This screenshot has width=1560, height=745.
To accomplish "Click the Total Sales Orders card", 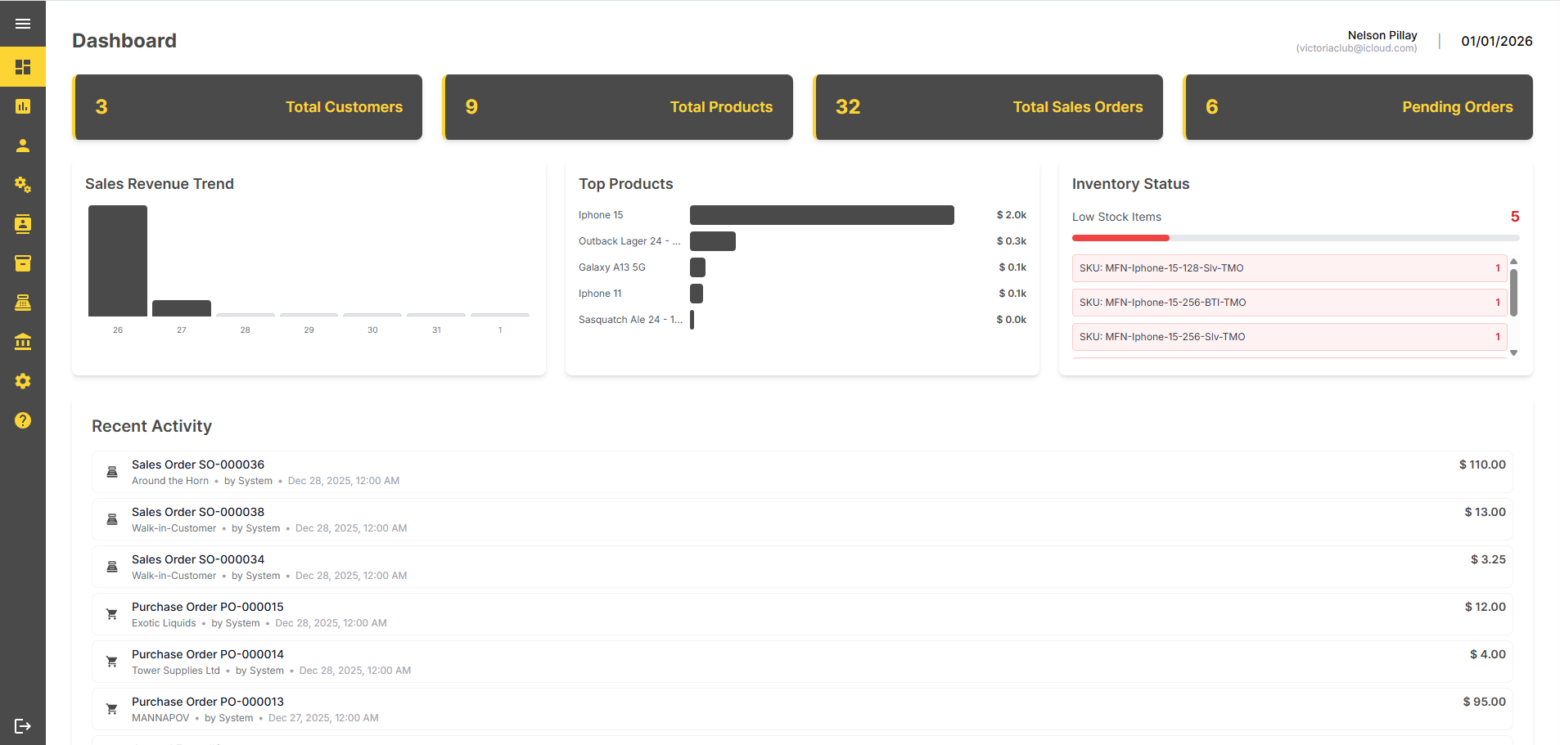I will point(987,106).
